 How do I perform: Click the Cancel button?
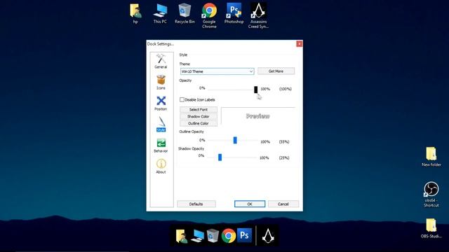point(283,204)
